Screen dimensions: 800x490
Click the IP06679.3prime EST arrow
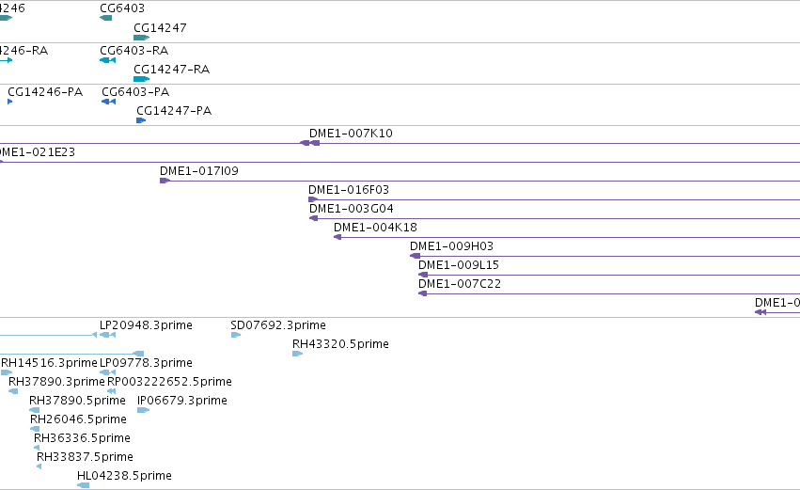144,410
